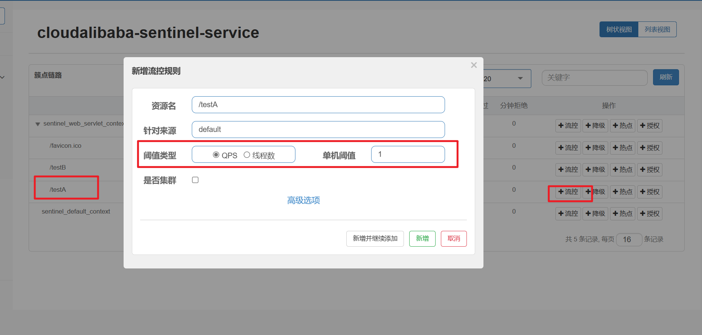Image resolution: width=702 pixels, height=335 pixels.
Task: Switch to the 列表视图 tab
Action: (x=657, y=29)
